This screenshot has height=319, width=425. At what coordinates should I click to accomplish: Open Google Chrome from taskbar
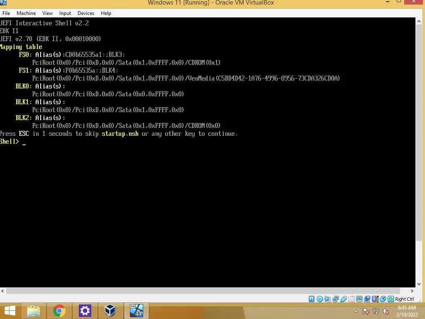pyautogui.click(x=59, y=311)
